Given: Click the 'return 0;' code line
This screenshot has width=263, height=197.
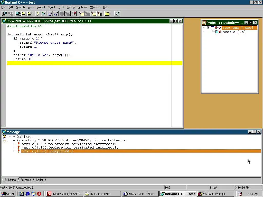Looking at the screenshot, I should click(22, 59).
